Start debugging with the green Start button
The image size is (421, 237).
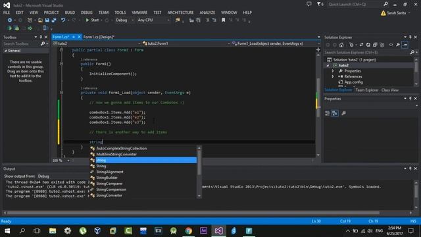92,20
